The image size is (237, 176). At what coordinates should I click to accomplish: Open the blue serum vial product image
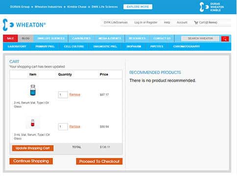[33, 90]
